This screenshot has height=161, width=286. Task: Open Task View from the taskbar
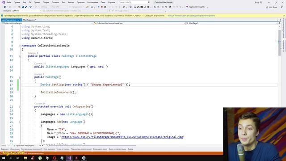[x=18, y=158]
